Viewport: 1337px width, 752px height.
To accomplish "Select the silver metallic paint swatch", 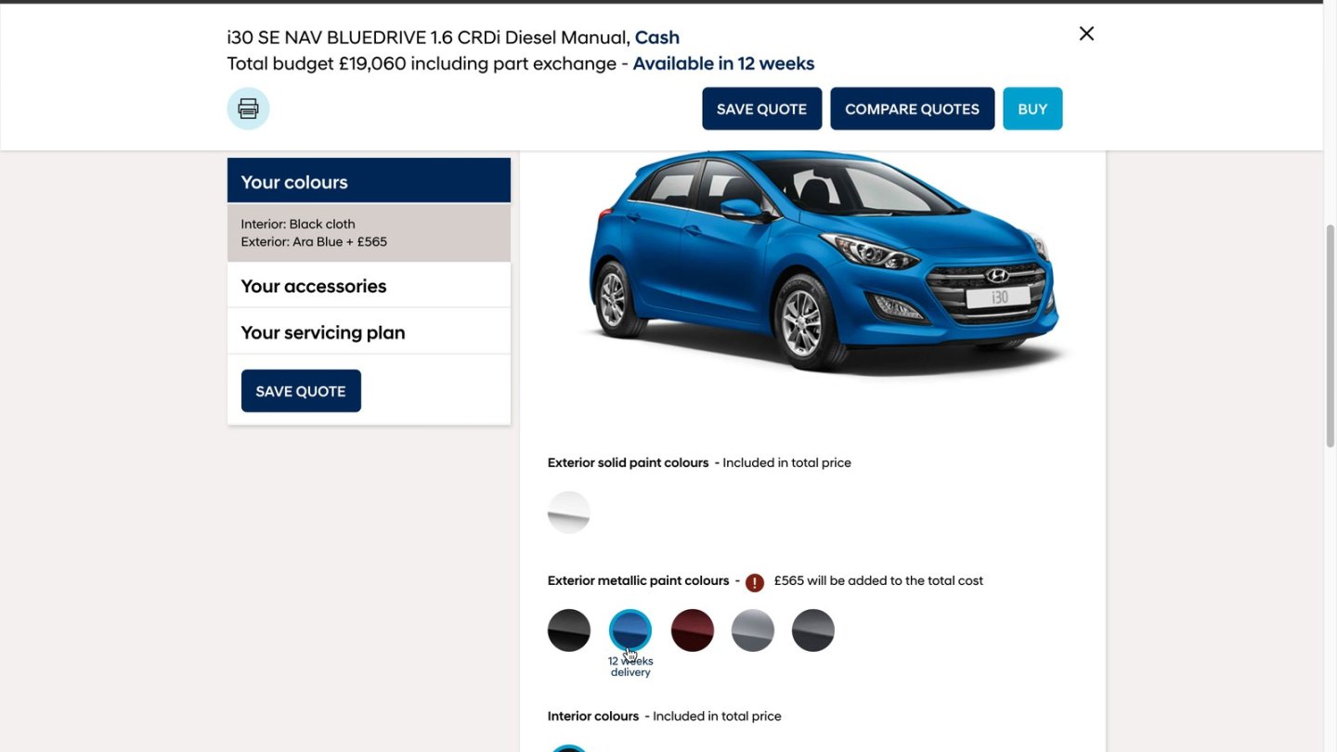I will click(x=752, y=629).
